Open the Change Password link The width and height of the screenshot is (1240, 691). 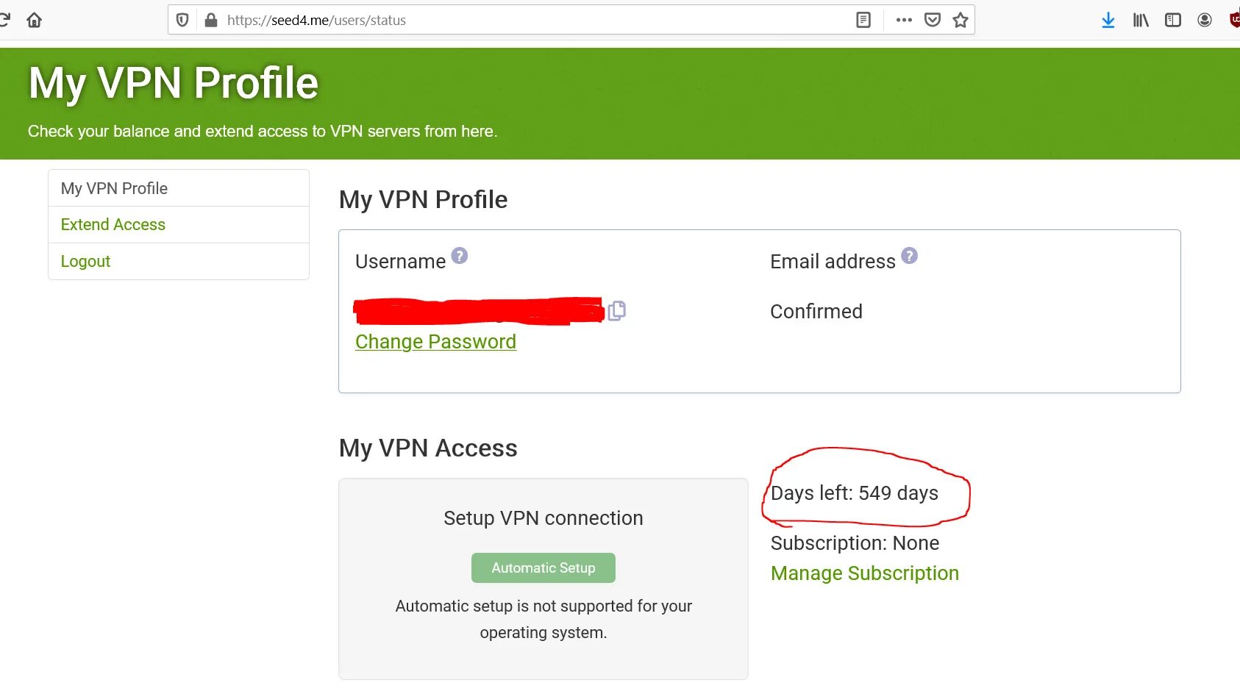(x=435, y=342)
